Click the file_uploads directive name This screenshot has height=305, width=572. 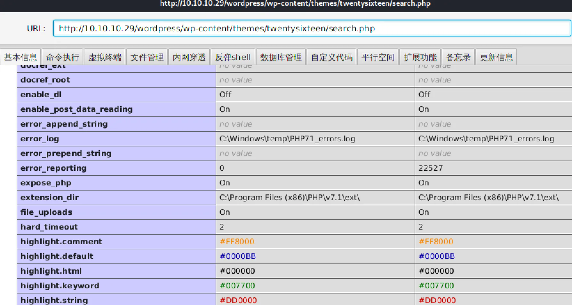(46, 212)
